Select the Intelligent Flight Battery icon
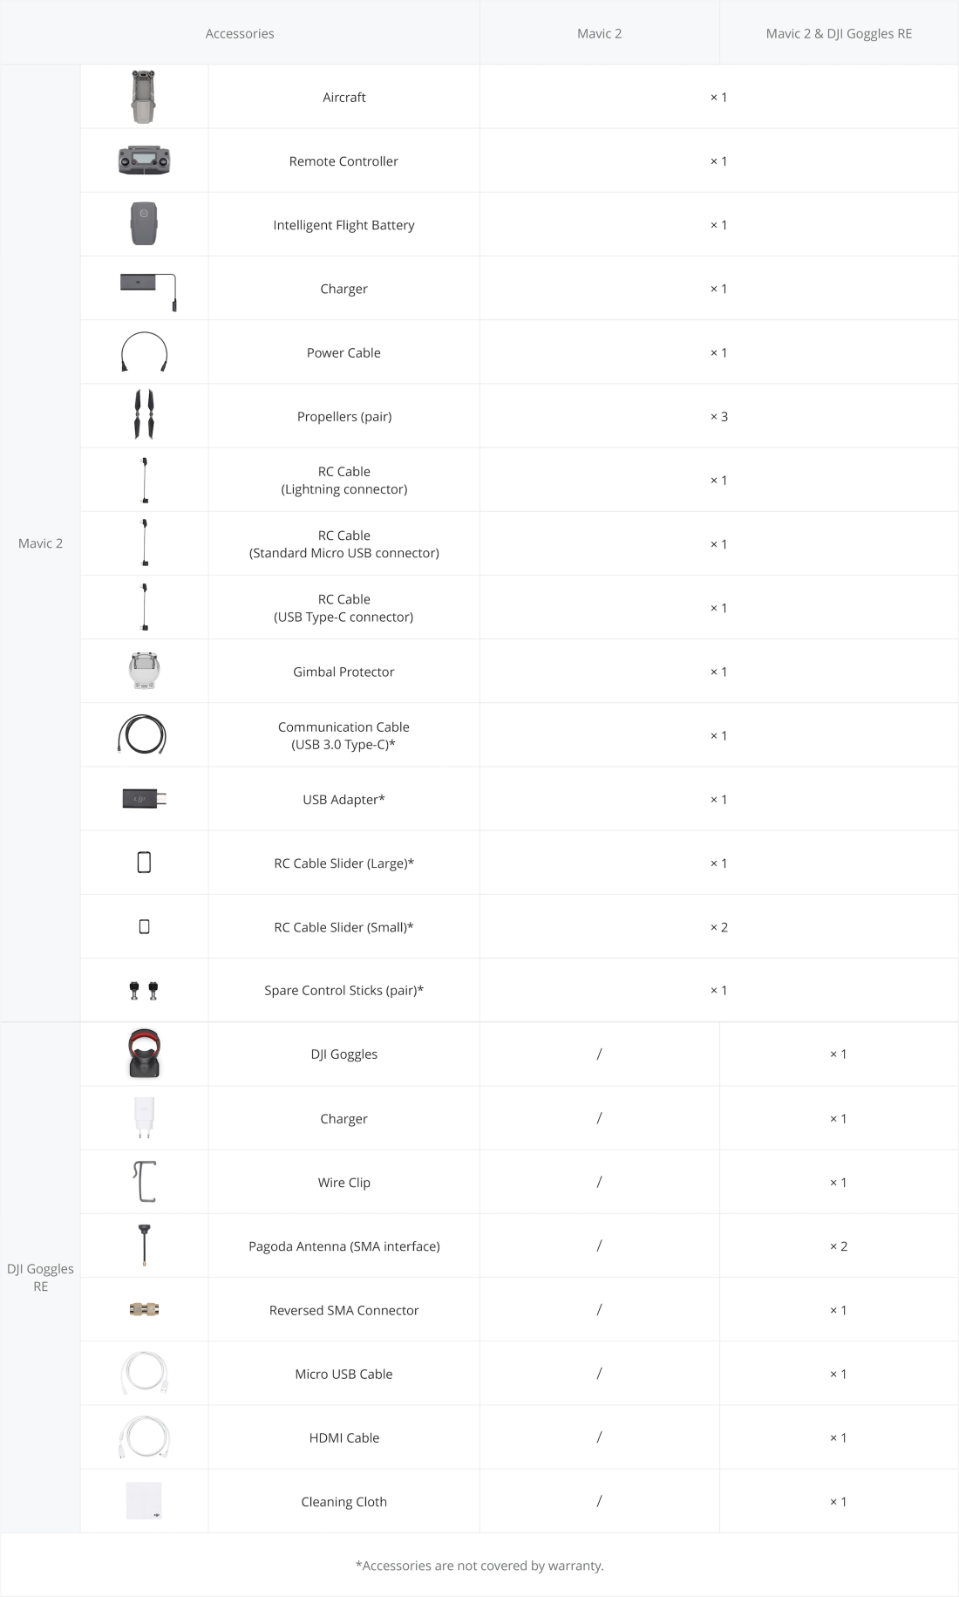Image resolution: width=959 pixels, height=1597 pixels. [x=144, y=224]
